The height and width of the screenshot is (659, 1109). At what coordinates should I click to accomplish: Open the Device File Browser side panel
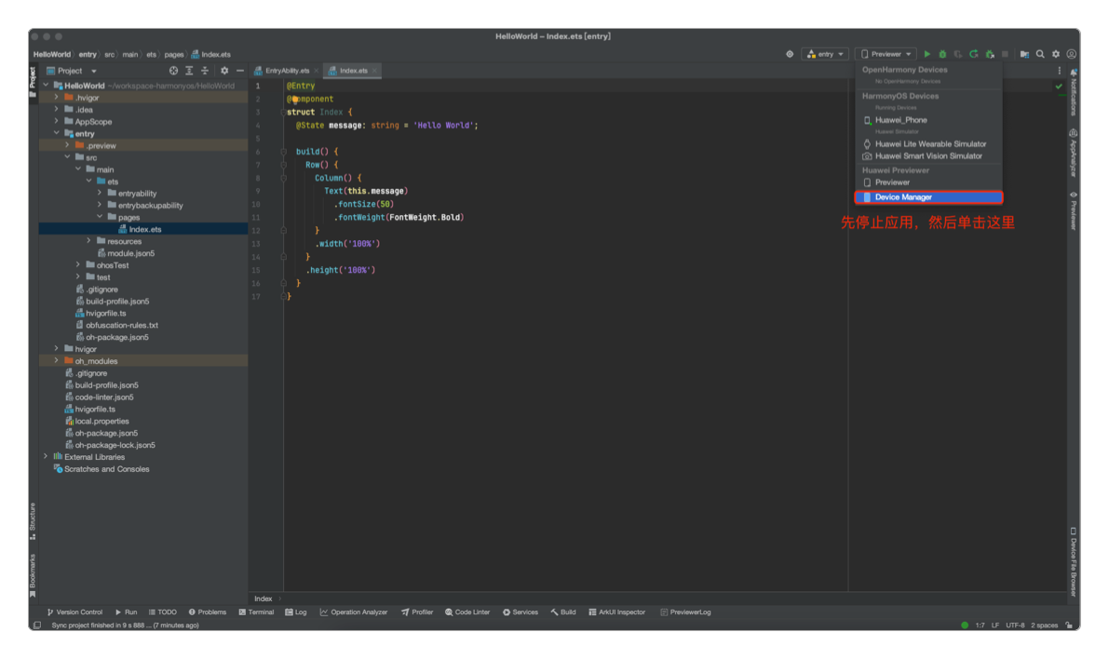coord(1074,561)
